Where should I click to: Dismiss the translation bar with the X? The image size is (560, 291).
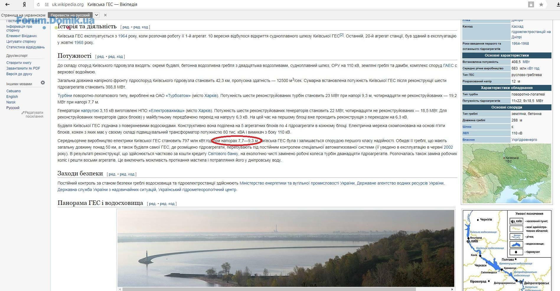tap(105, 15)
